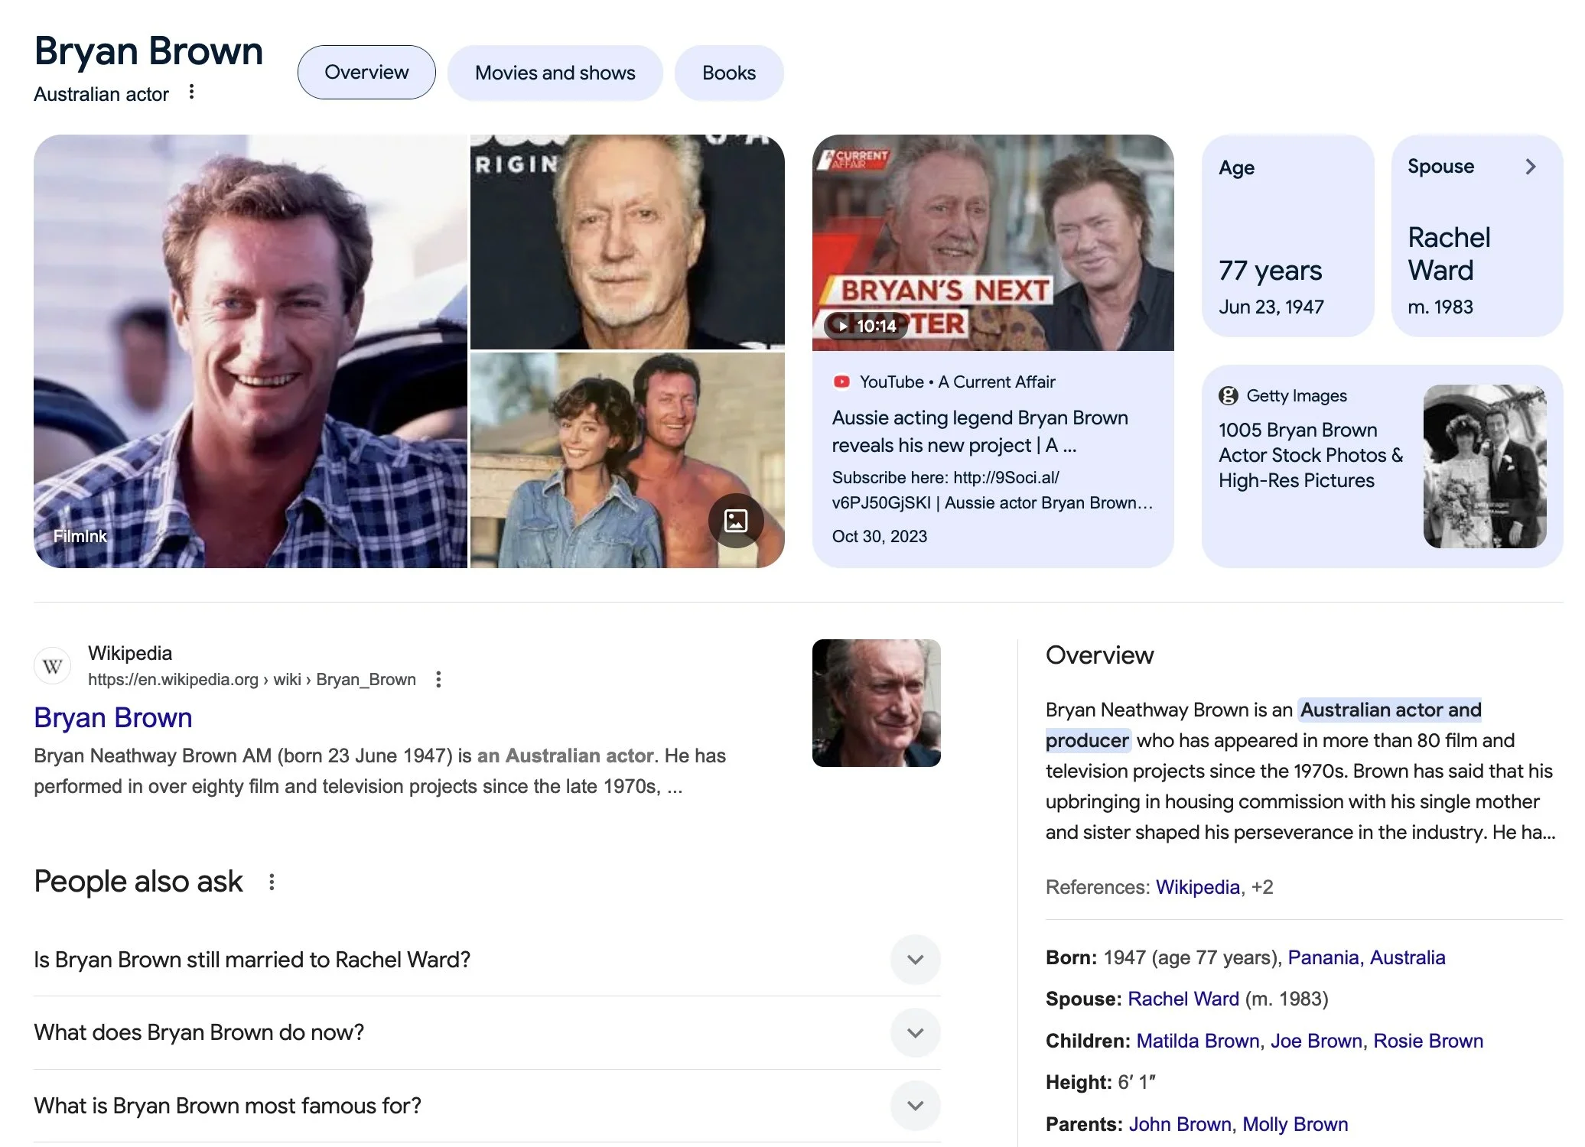Image resolution: width=1585 pixels, height=1147 pixels.
Task: Select the Overview tab chip
Action: click(366, 73)
